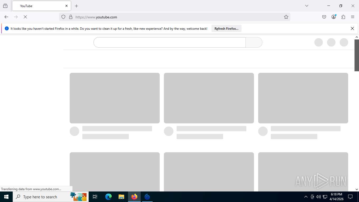Viewport: 359px width, 202px height.
Task: Open the Meet Now tray icon
Action: coord(312,197)
